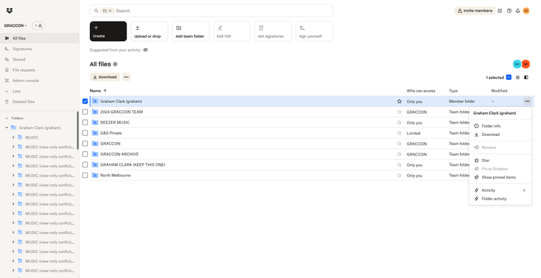Open the apps grid icon

coord(500,11)
